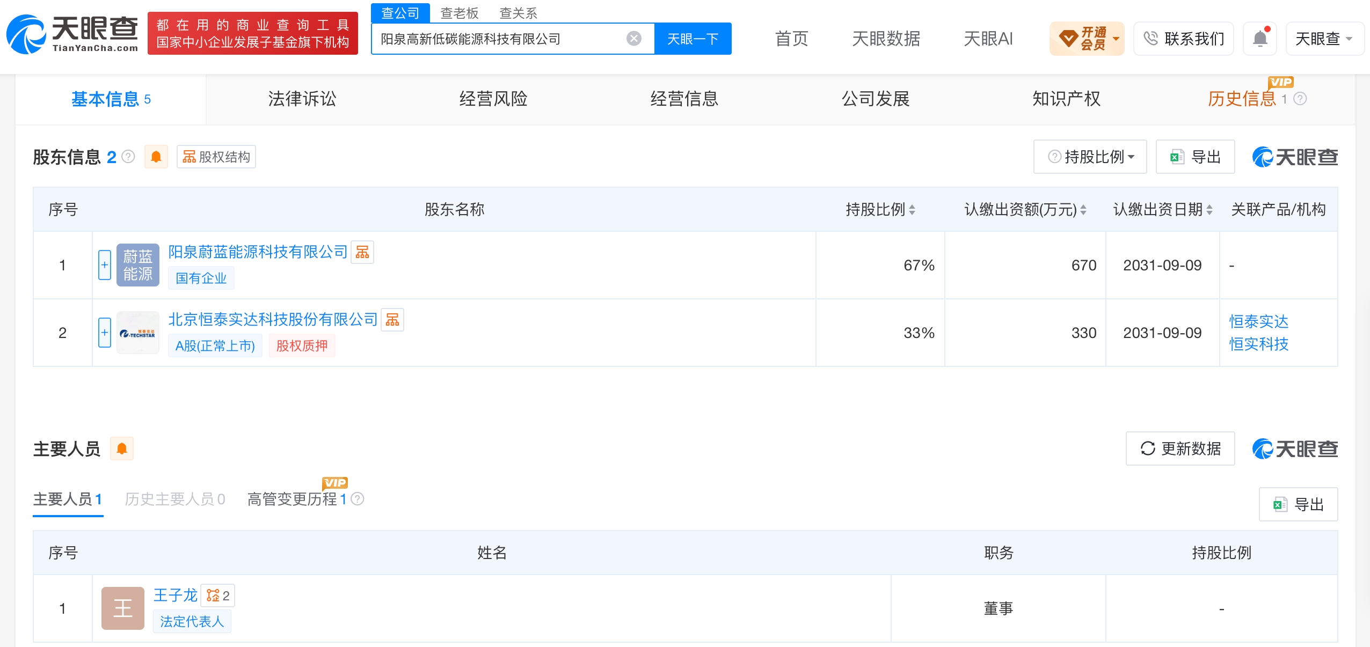This screenshot has height=647, width=1370.
Task: Click help icon beside 历史信息 tab
Action: pyautogui.click(x=1300, y=99)
